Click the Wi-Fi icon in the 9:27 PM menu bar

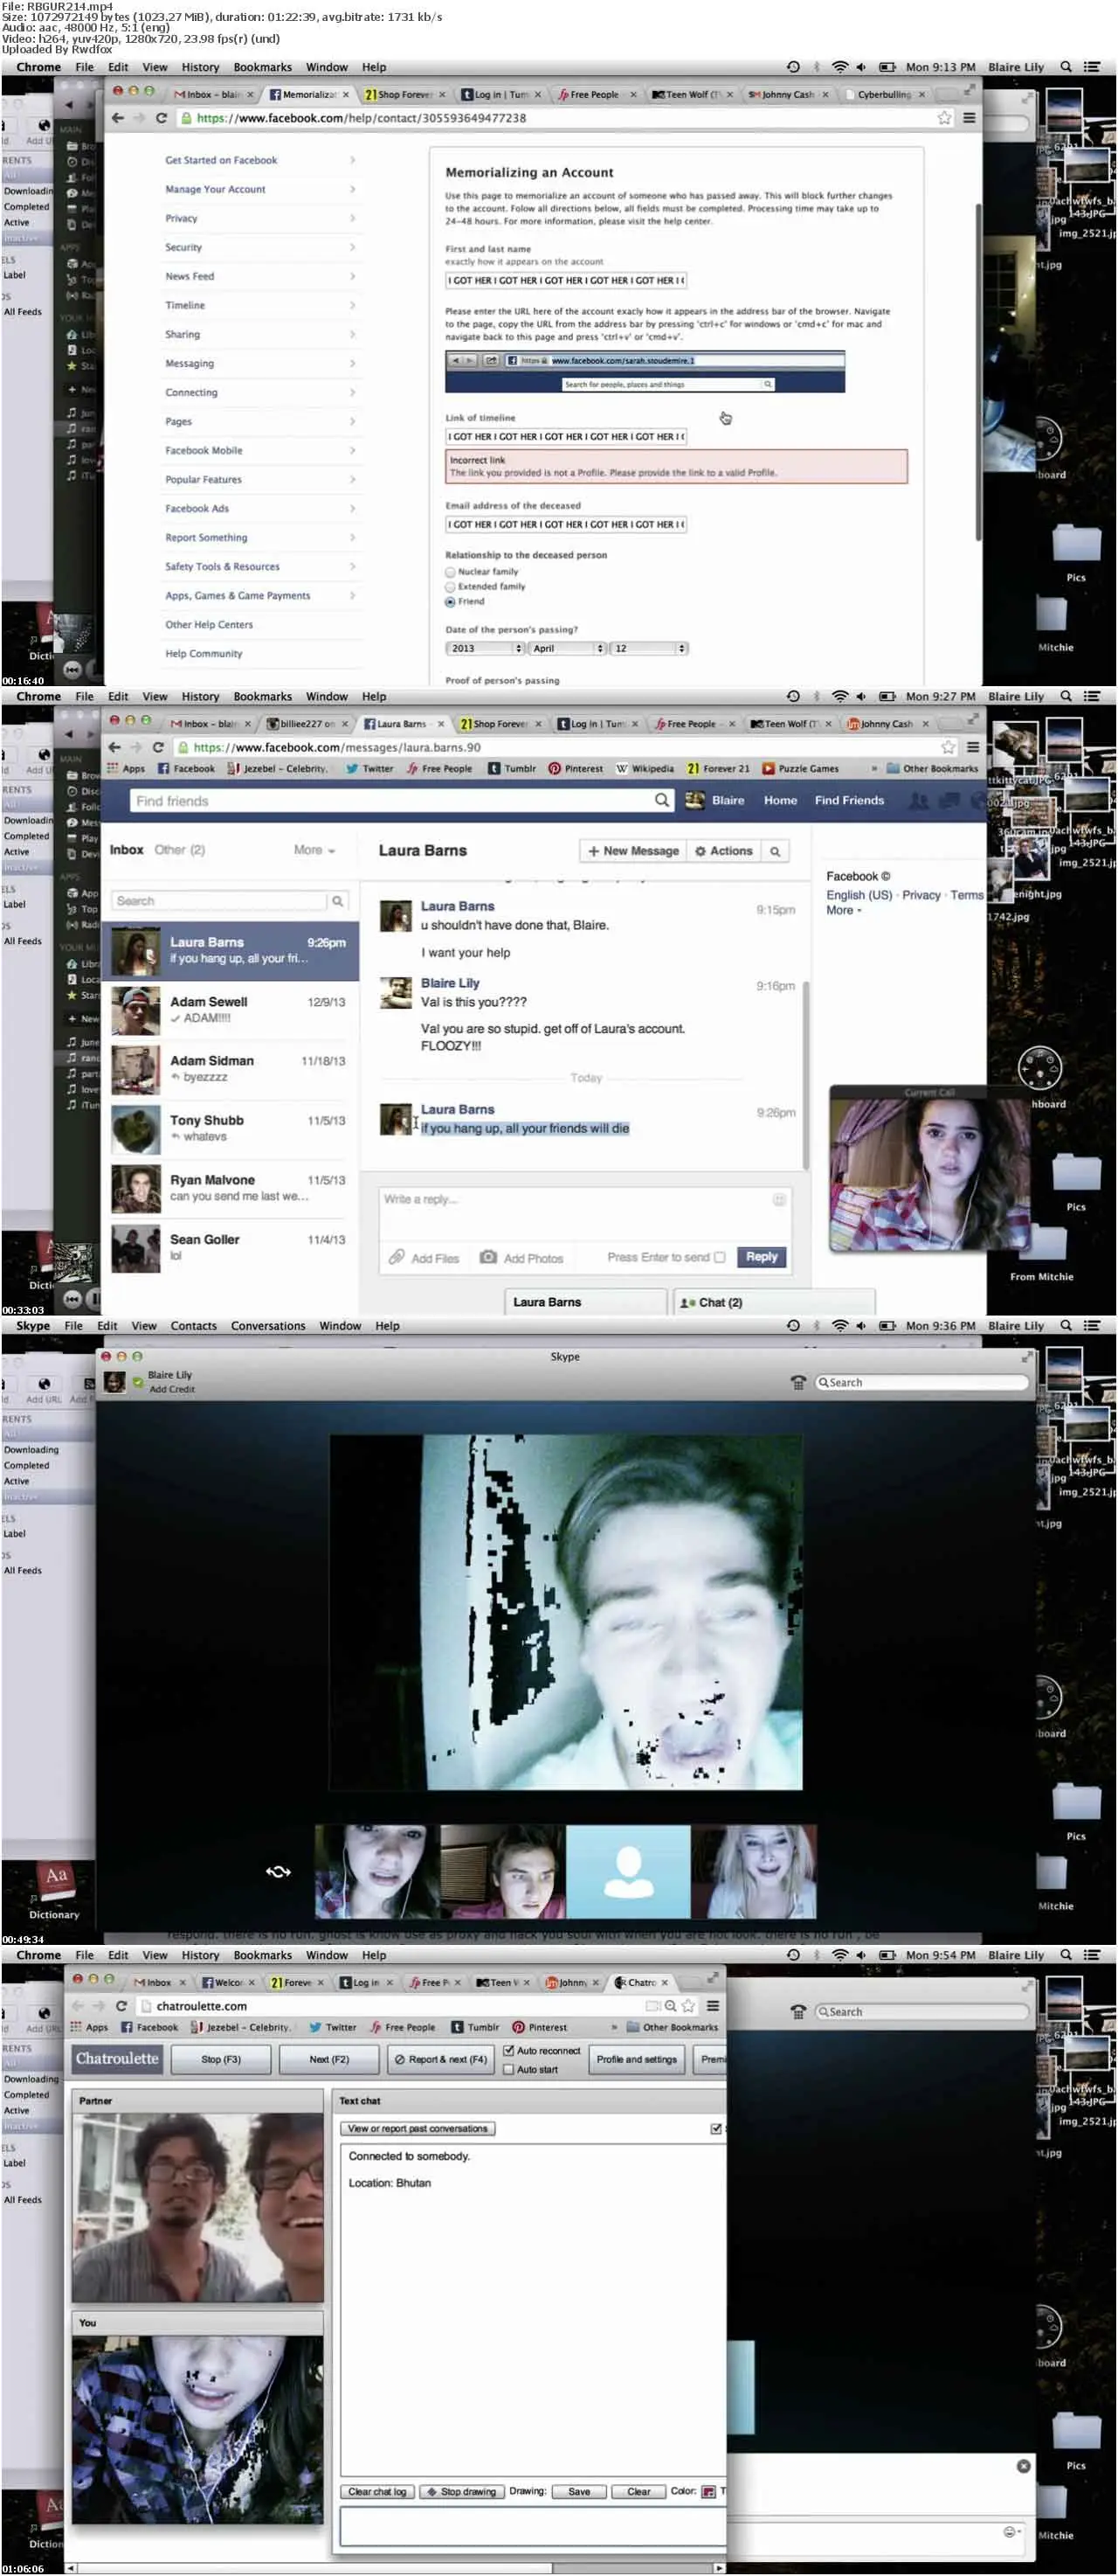pos(840,696)
